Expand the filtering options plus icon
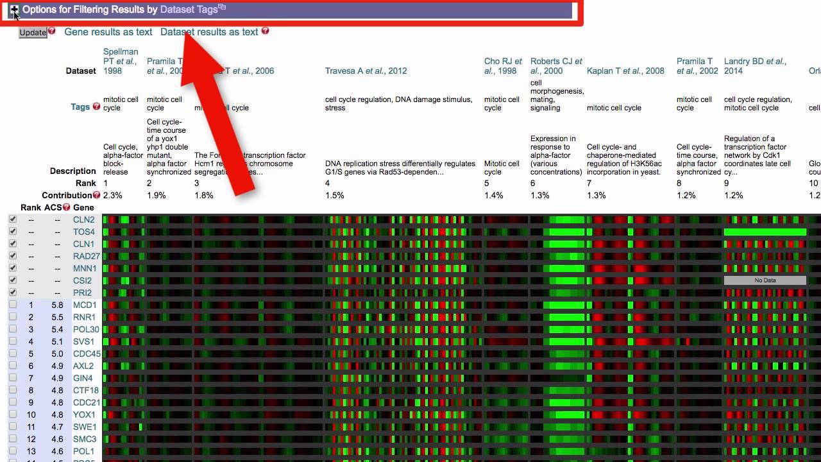The width and height of the screenshot is (821, 462). [14, 10]
